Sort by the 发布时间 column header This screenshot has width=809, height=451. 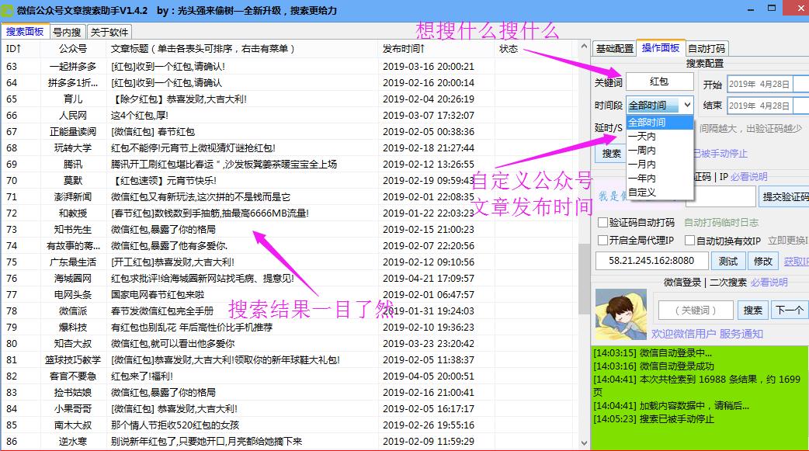coord(436,48)
